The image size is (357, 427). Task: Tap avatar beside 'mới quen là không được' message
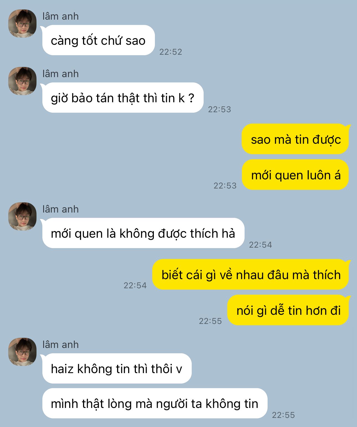[22, 216]
